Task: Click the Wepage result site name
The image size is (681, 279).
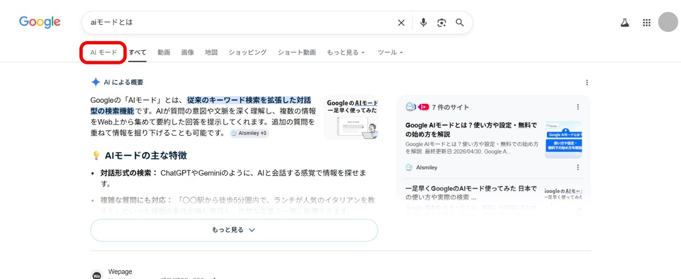Action: [120, 271]
